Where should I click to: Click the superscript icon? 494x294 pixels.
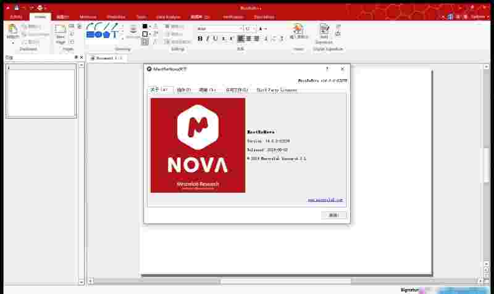pos(231,38)
